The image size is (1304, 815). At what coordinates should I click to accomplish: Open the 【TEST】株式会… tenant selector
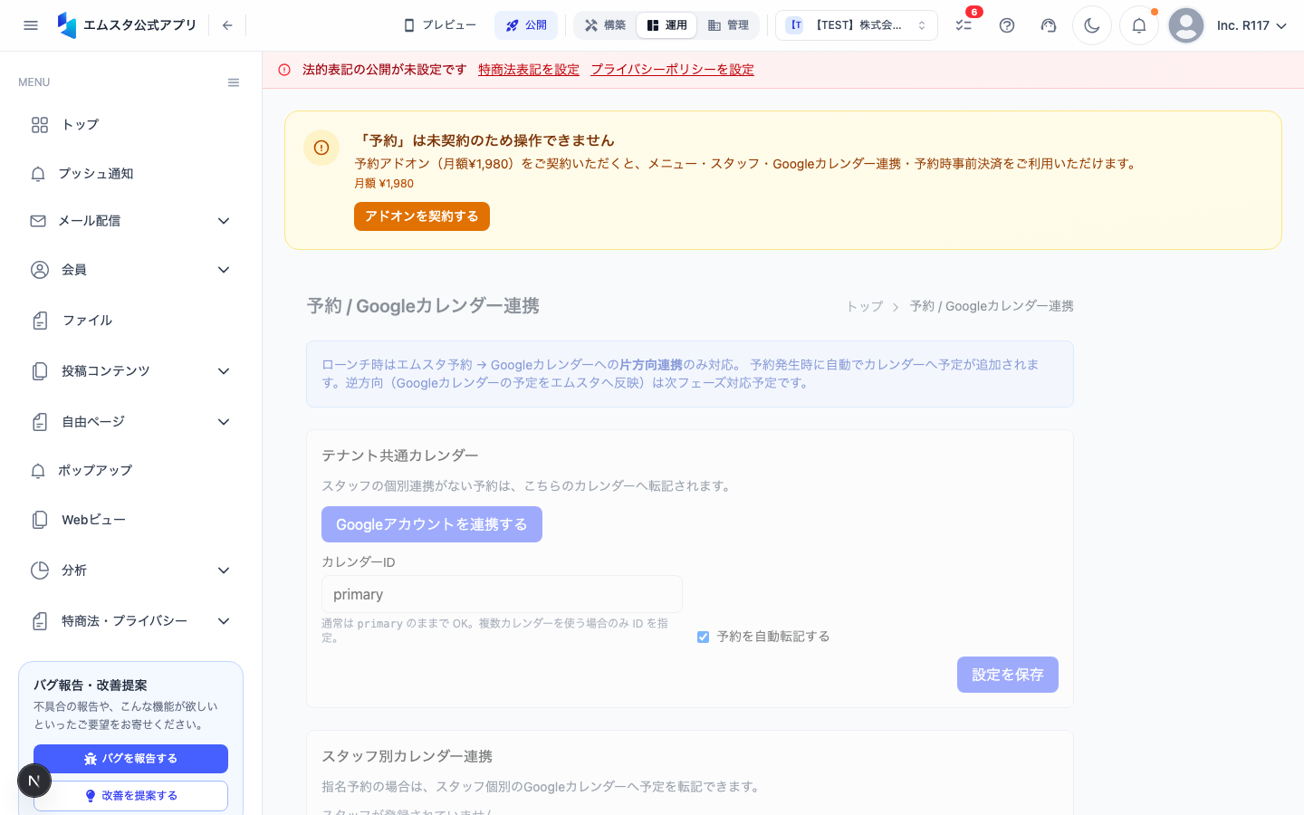coord(857,25)
